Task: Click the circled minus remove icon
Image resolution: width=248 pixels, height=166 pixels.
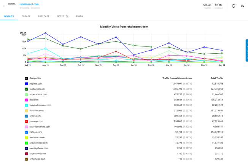Action: tap(234, 6)
